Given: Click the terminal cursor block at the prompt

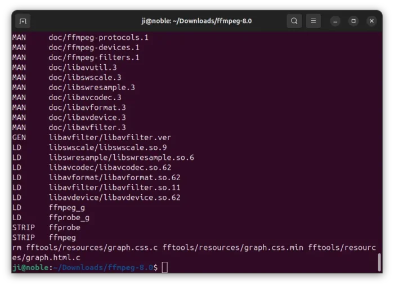Looking at the screenshot, I should (164, 267).
